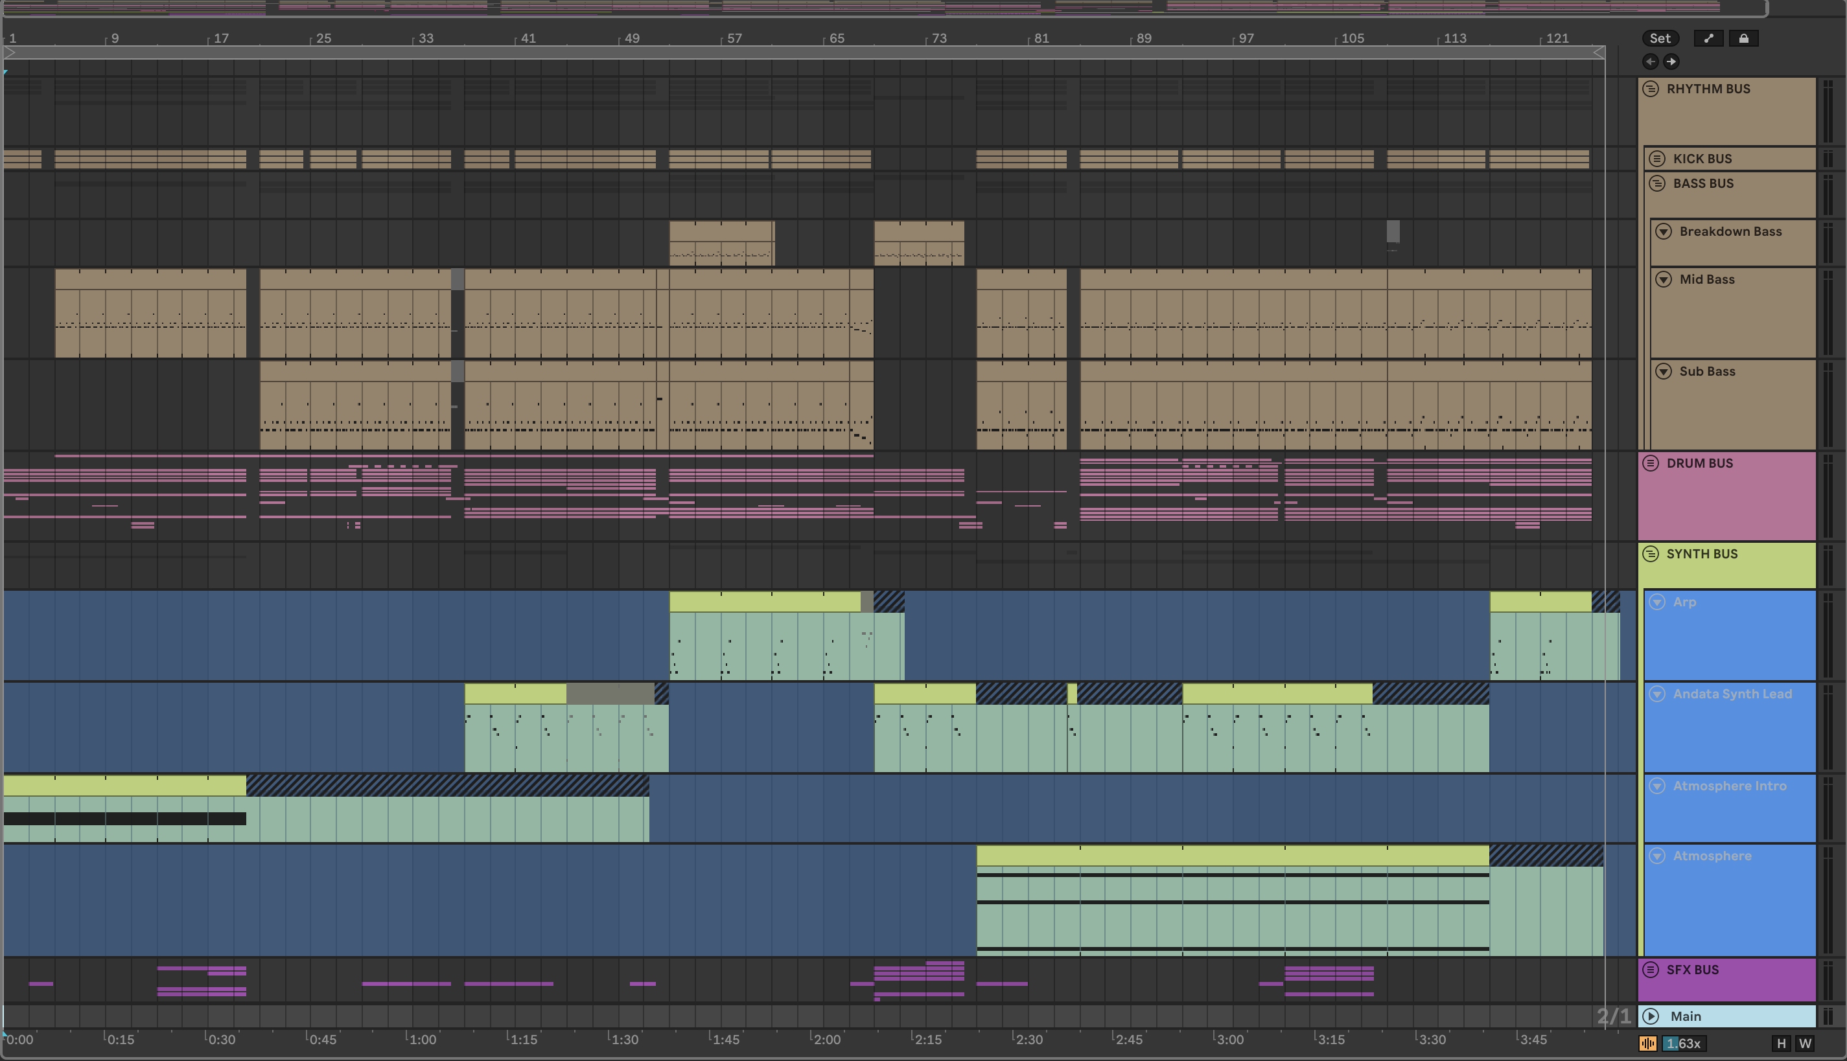Image resolution: width=1847 pixels, height=1061 pixels.
Task: Click Optimize Arrangement Width W button
Action: pos(1804,1044)
